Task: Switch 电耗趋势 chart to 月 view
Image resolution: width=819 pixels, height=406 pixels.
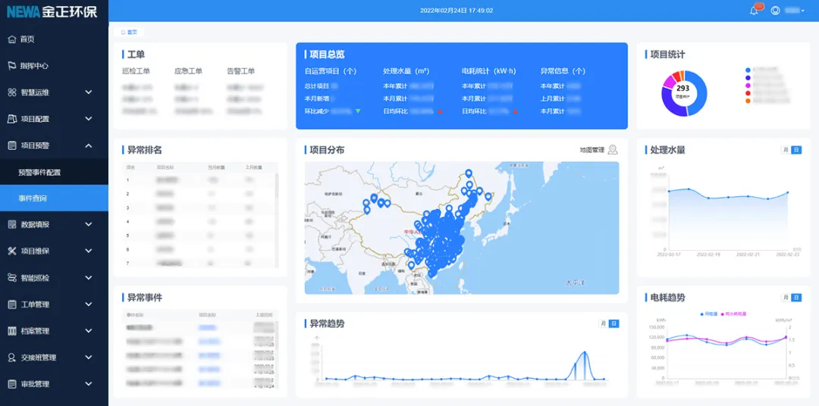Action: point(786,298)
